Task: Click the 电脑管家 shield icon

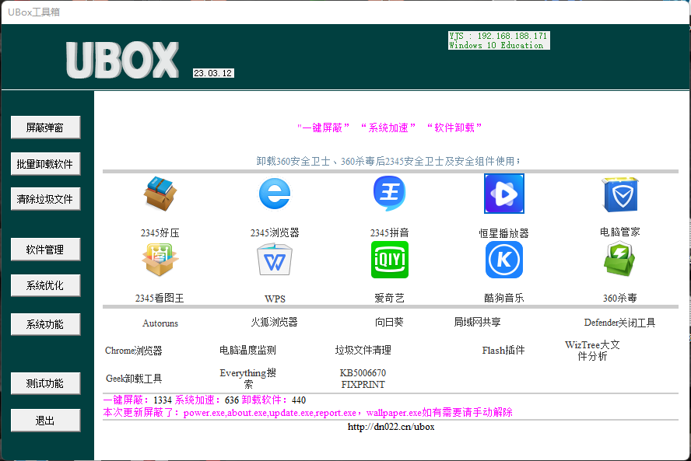Action: pyautogui.click(x=619, y=194)
